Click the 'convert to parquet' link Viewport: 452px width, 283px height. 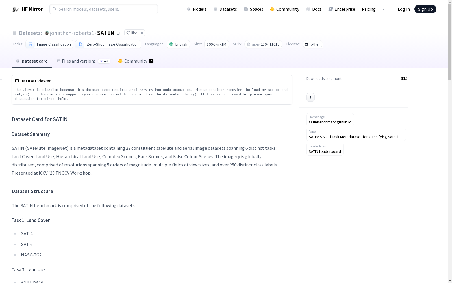[x=125, y=94]
